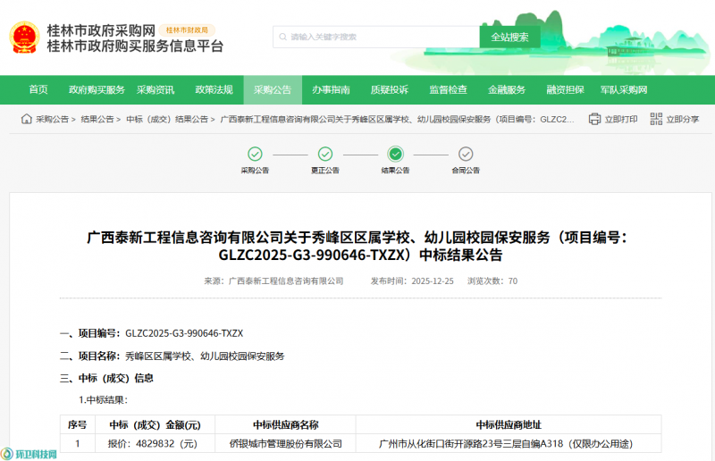This screenshot has height=461, width=715.
Task: Click the national emblem logo icon
Action: (23, 38)
